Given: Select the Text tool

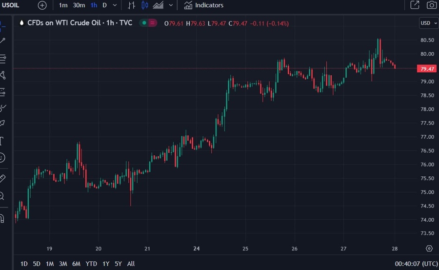Looking at the screenshot, I should point(1,141).
